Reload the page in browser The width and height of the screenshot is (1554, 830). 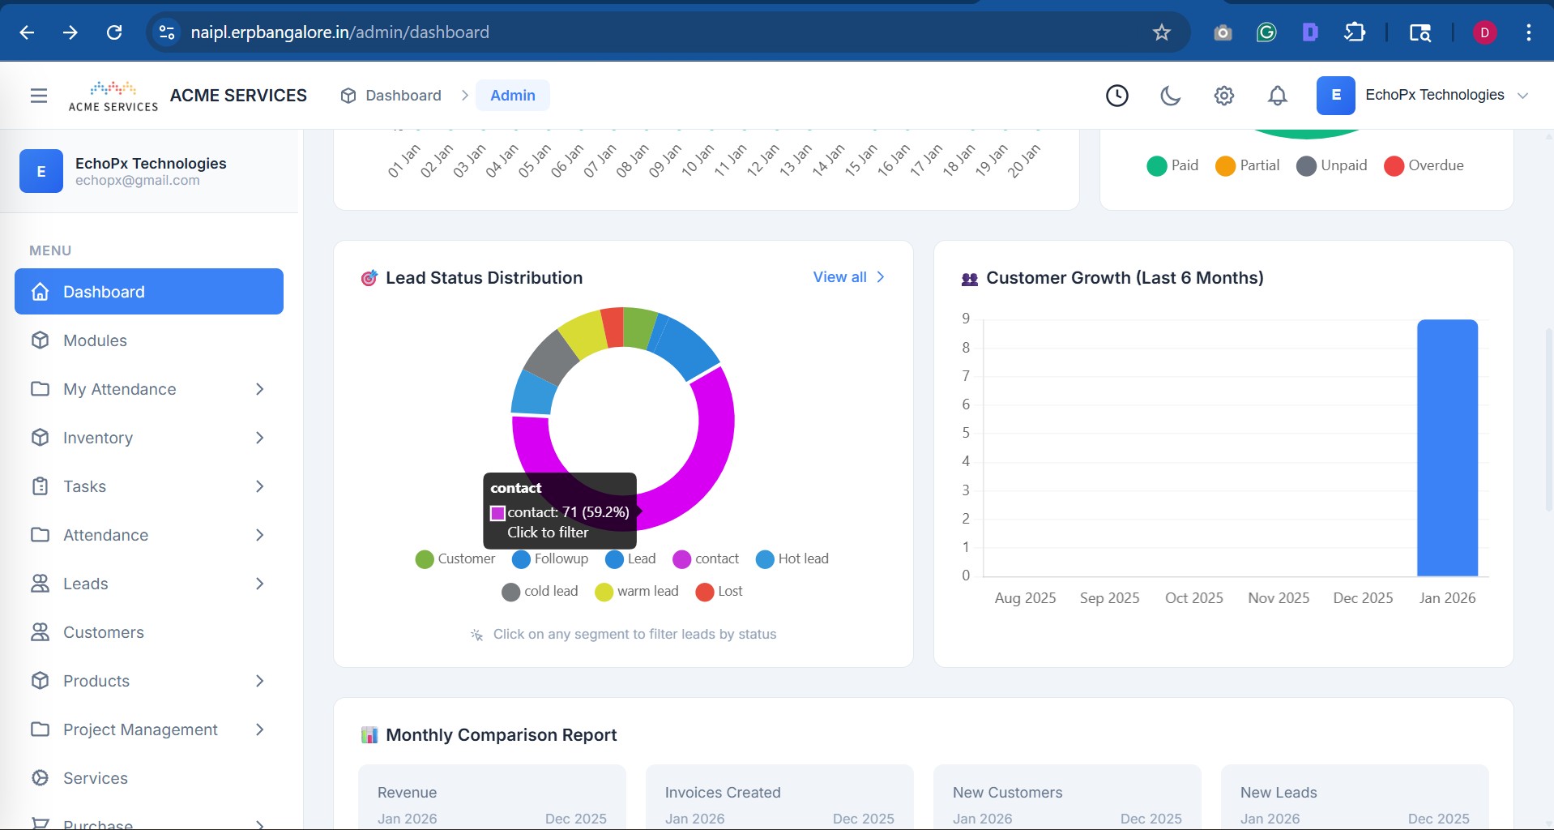coord(114,32)
